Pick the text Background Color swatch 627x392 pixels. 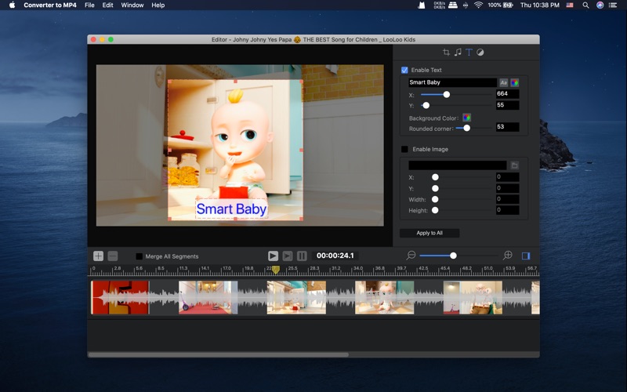pos(466,118)
